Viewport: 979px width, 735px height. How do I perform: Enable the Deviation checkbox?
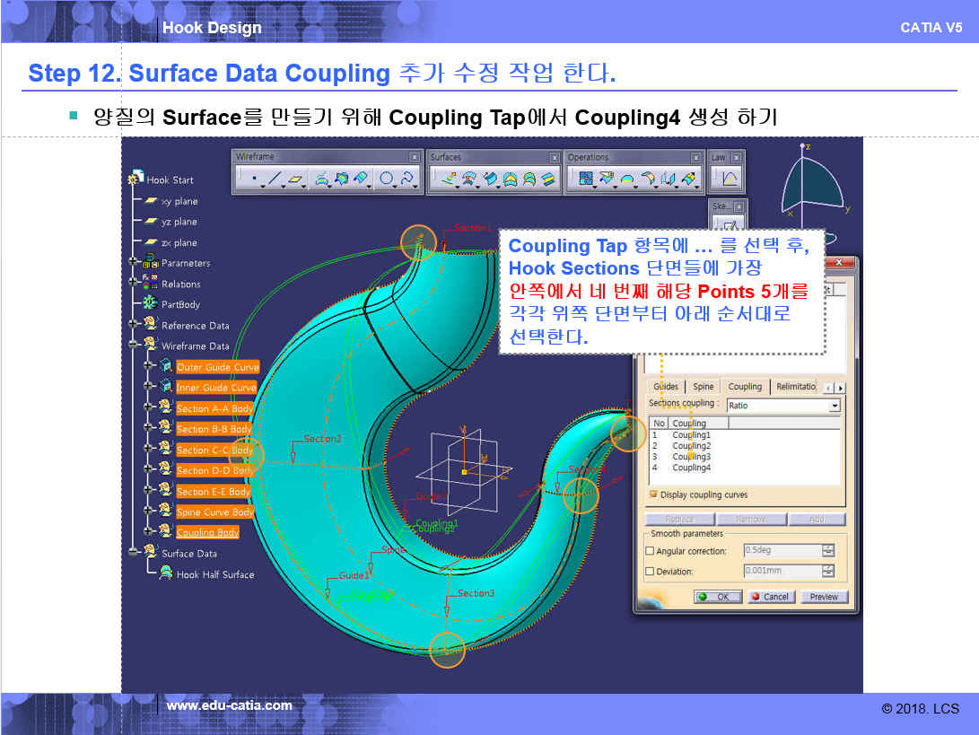click(651, 572)
